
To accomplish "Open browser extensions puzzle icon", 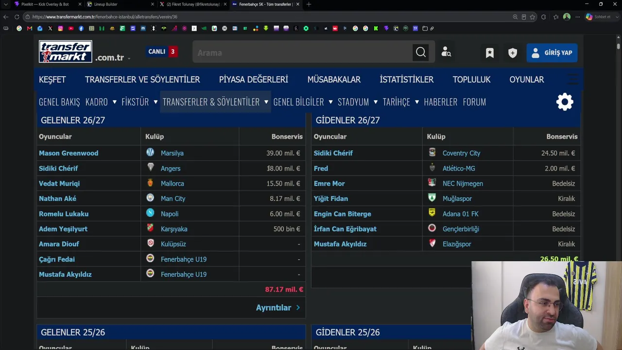I will coord(543,17).
